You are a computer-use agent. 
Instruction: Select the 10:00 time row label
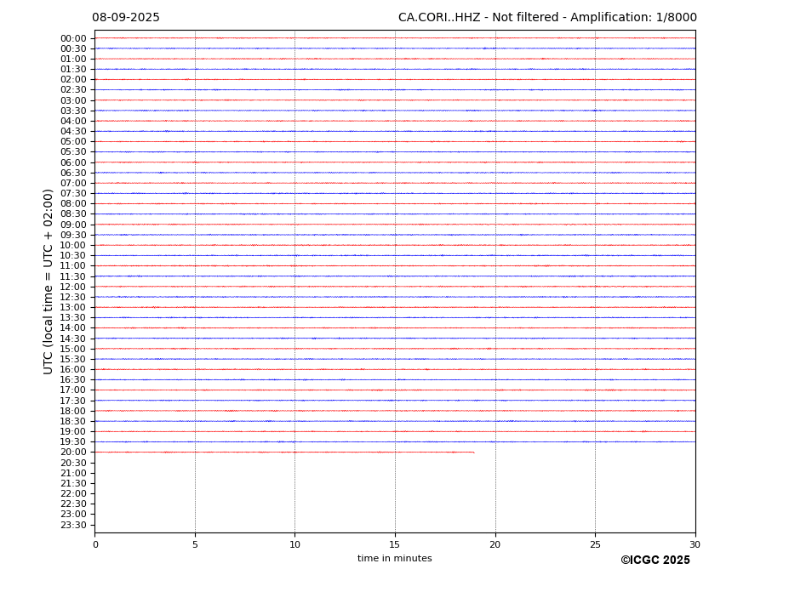73,246
